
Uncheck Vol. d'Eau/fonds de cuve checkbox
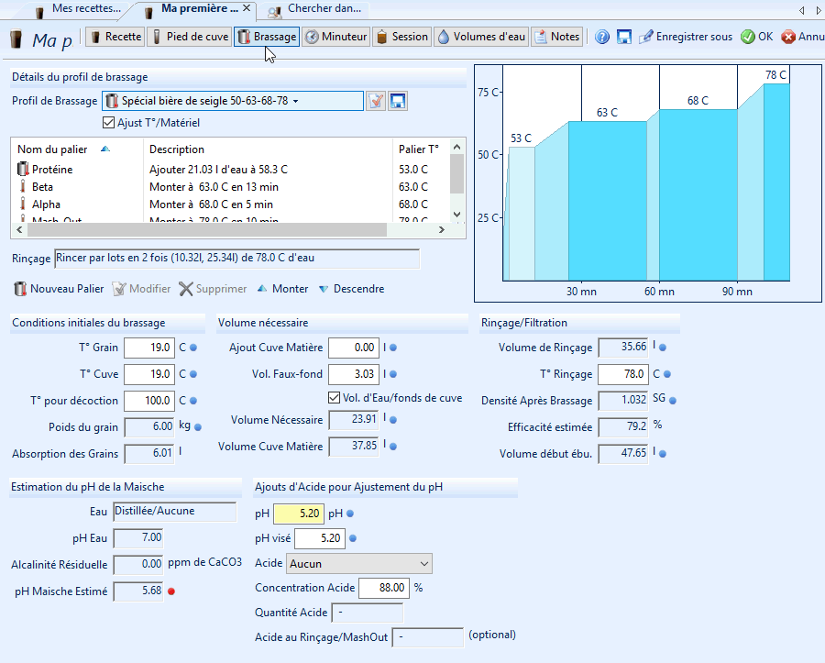click(x=335, y=398)
